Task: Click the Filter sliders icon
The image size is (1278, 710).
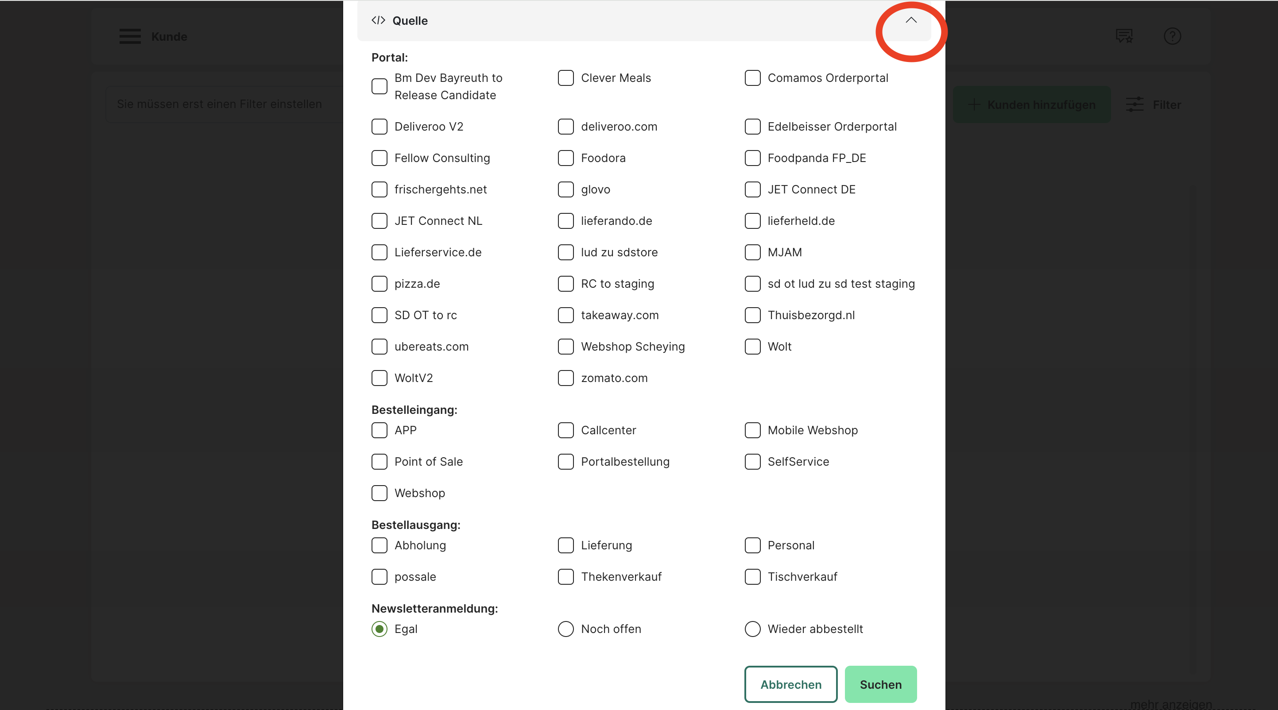Action: coord(1134,104)
